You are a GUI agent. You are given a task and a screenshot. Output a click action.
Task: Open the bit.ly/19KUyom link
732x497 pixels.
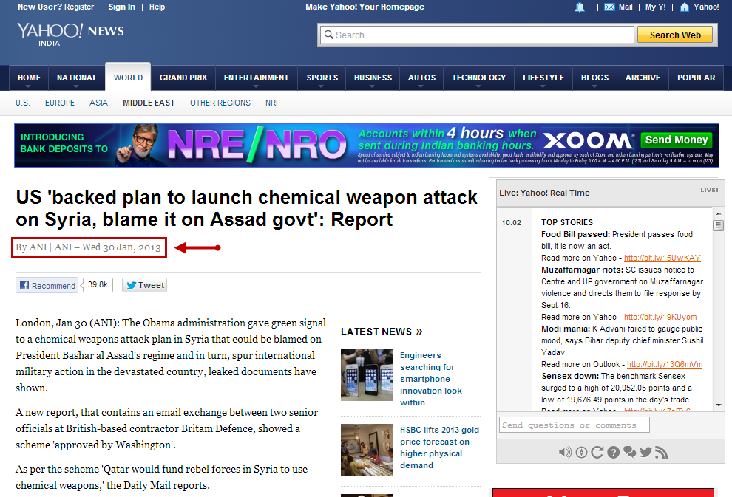(660, 317)
